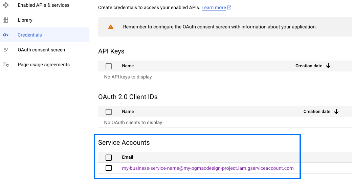The image size is (352, 183).
Task: Open the Learn more link
Action: 214,7
